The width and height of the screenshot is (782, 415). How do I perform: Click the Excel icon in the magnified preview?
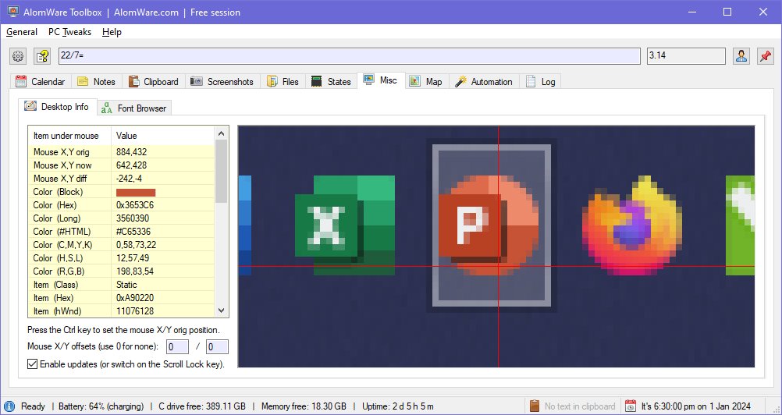(345, 225)
